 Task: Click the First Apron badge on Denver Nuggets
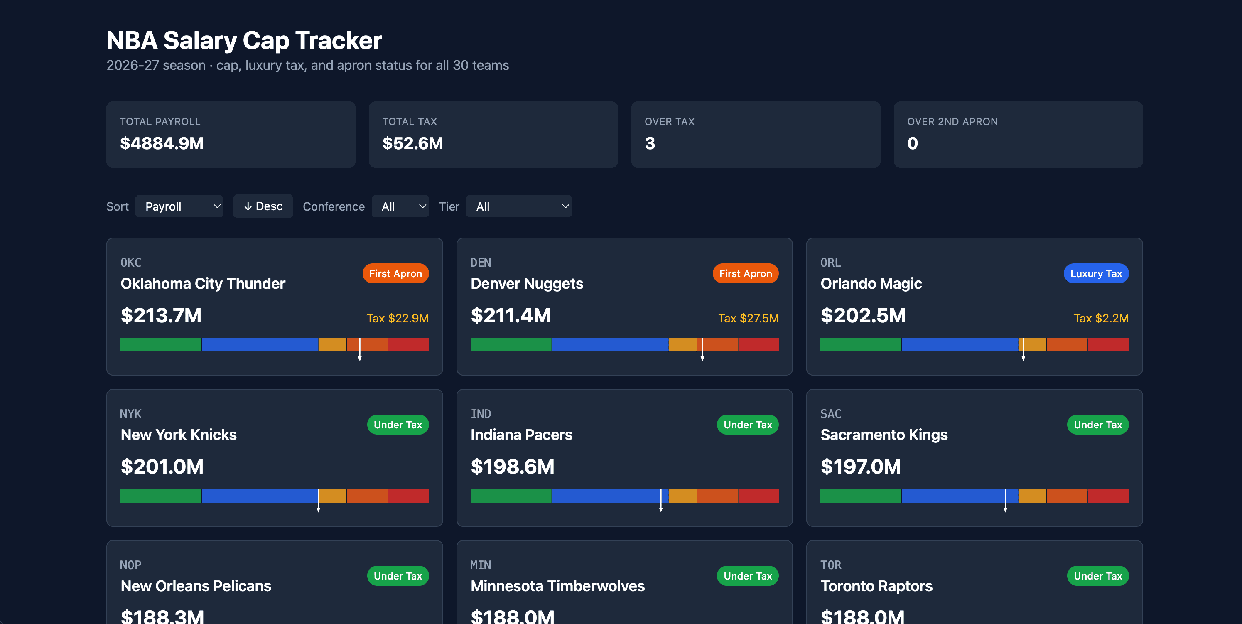pyautogui.click(x=745, y=273)
